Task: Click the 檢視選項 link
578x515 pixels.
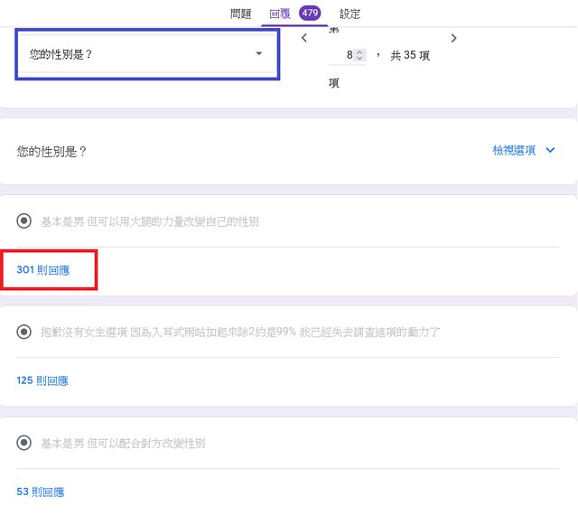Action: tap(514, 151)
